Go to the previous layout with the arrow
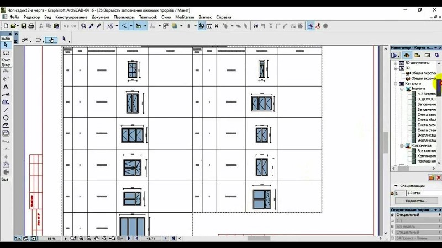The width and height of the screenshot is (442, 248). (x=136, y=238)
